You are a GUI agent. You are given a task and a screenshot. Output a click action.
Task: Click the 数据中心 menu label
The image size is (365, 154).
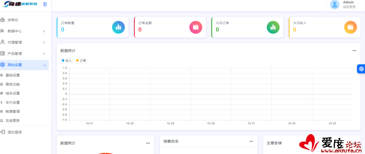[15, 31]
